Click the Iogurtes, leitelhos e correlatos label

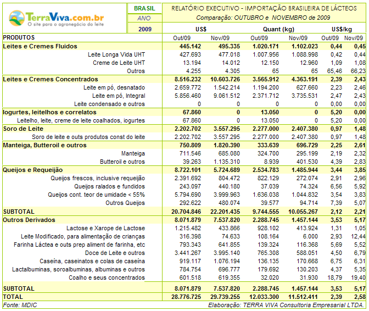[x=49, y=112]
